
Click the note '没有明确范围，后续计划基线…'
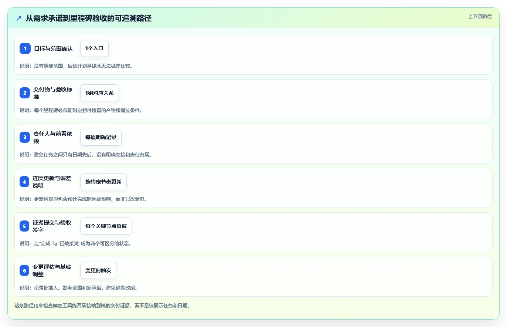76,66
